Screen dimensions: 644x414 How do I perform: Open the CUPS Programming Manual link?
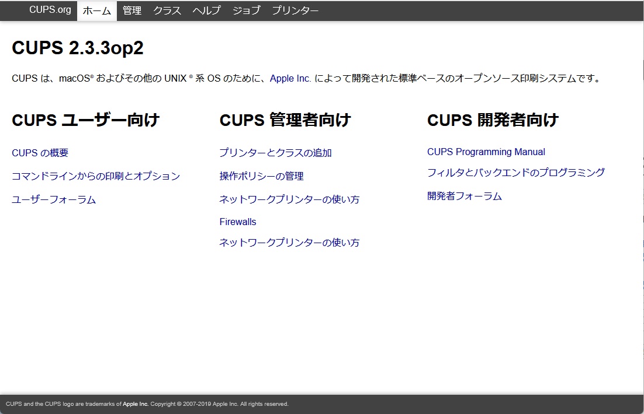pos(486,152)
